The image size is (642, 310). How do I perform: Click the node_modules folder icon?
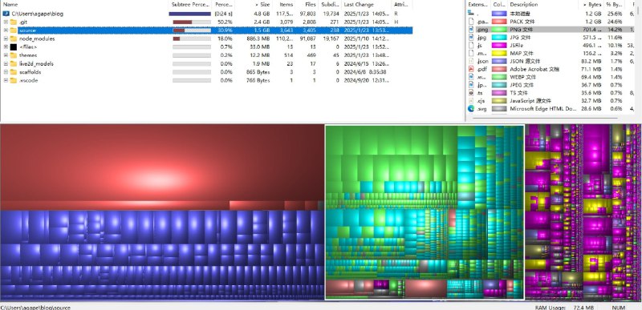point(14,38)
